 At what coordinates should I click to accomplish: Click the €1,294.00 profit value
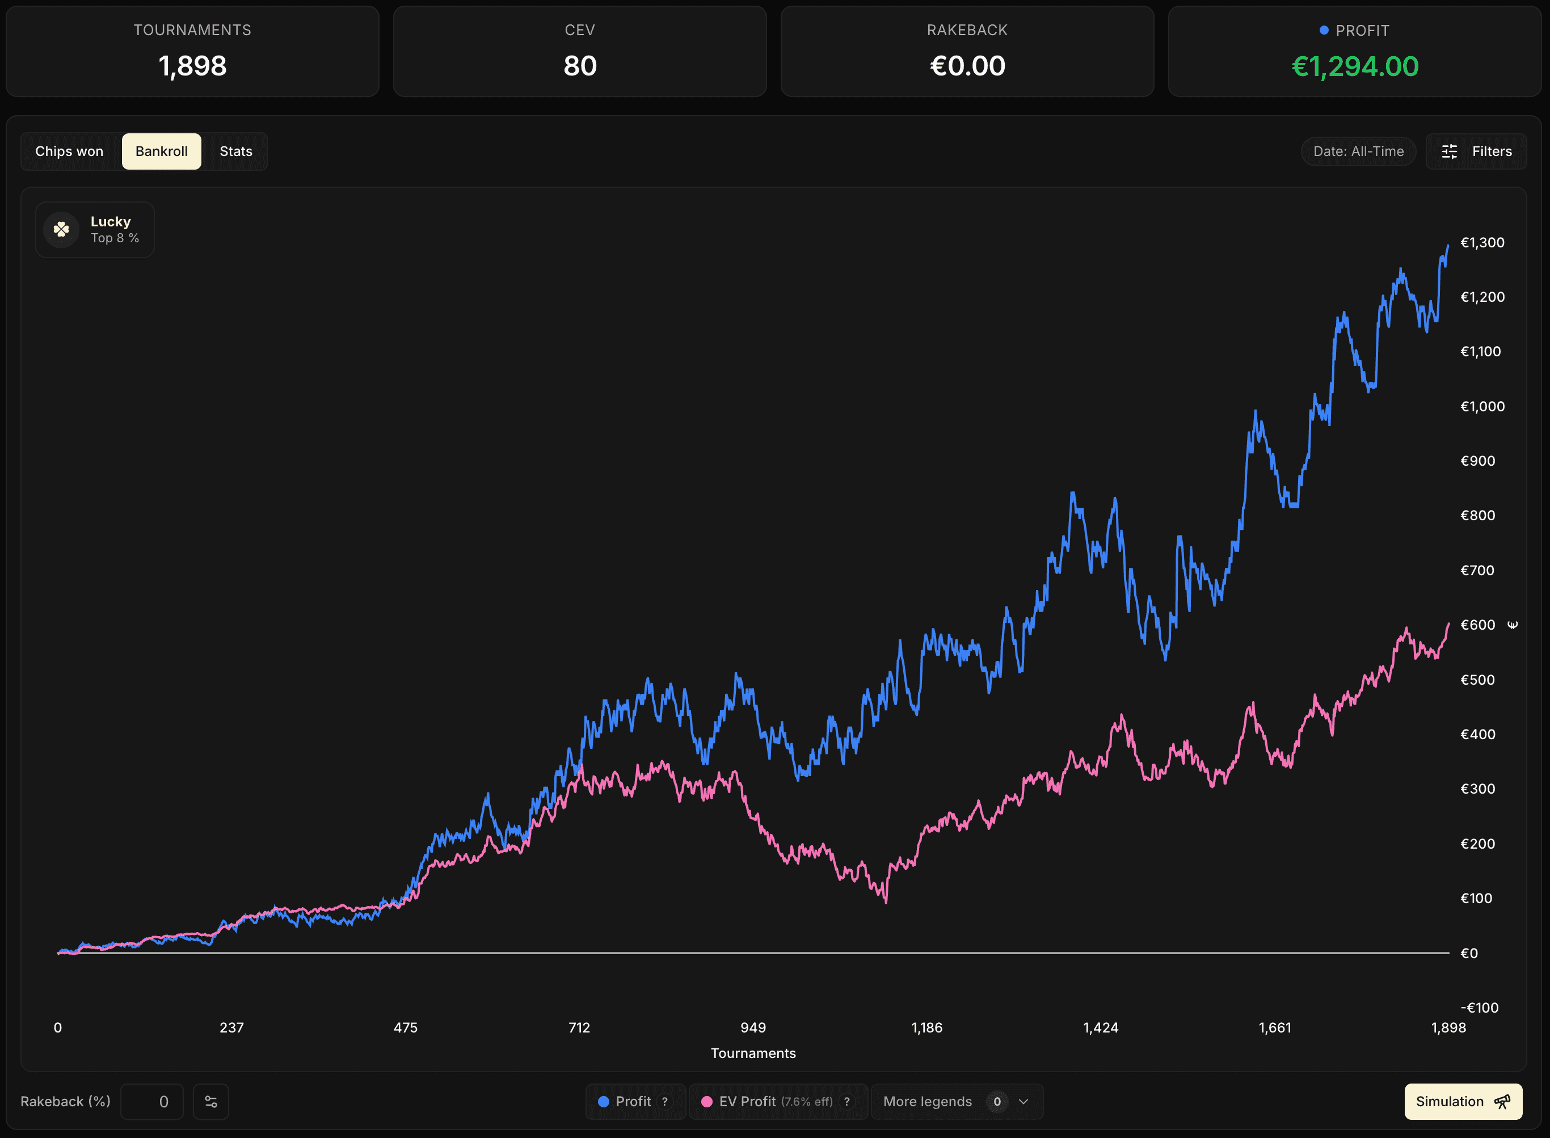point(1354,66)
